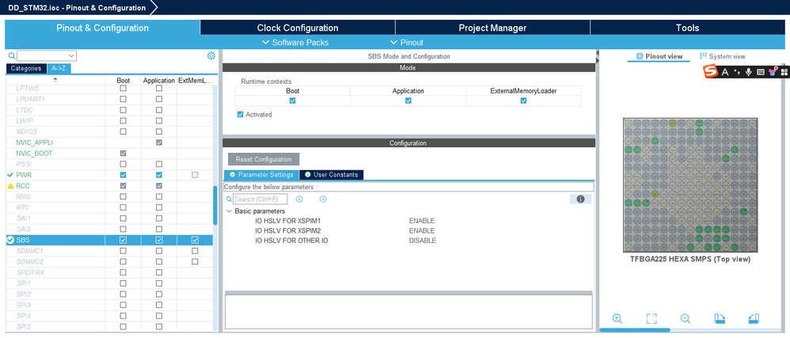Open Sogou soft keyboard
The height and width of the screenshot is (338, 790).
coord(761,72)
